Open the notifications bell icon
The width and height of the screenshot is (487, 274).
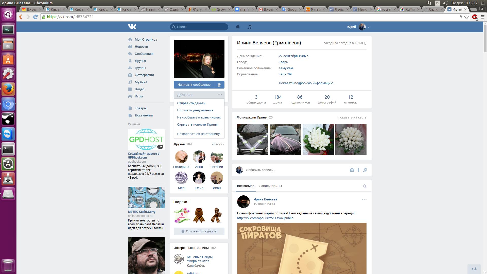(x=238, y=27)
